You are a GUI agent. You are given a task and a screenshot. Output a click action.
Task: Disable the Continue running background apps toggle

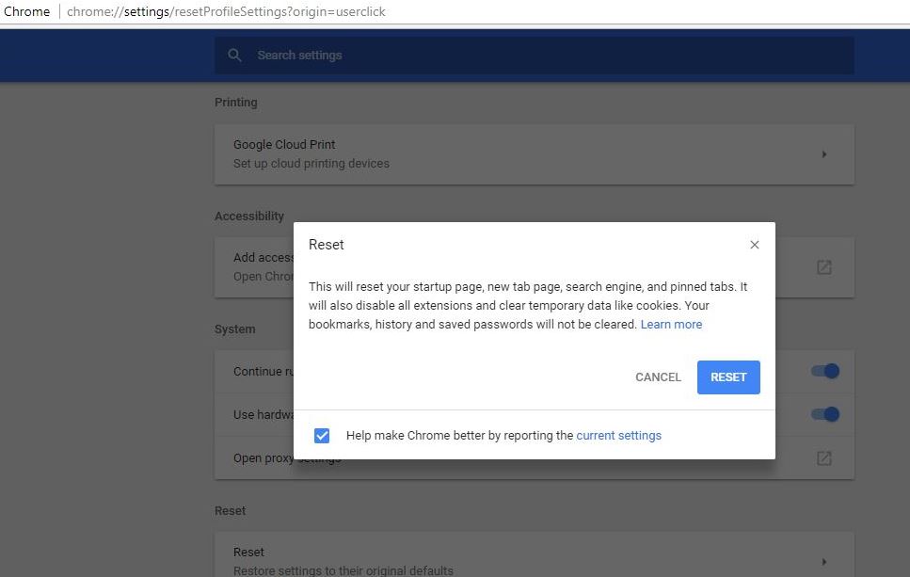(x=824, y=371)
